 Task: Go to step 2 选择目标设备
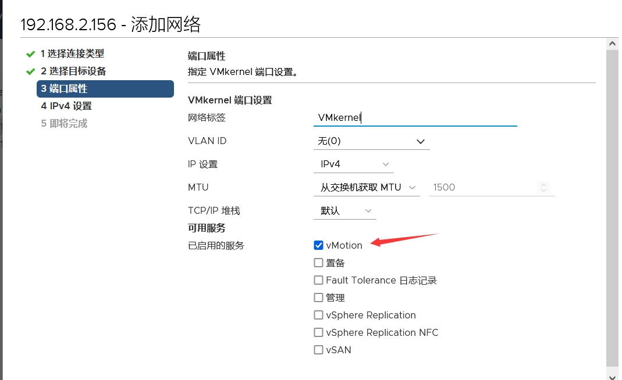point(73,71)
